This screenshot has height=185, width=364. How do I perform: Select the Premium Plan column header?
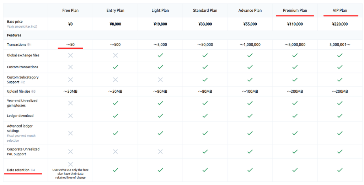click(x=295, y=10)
